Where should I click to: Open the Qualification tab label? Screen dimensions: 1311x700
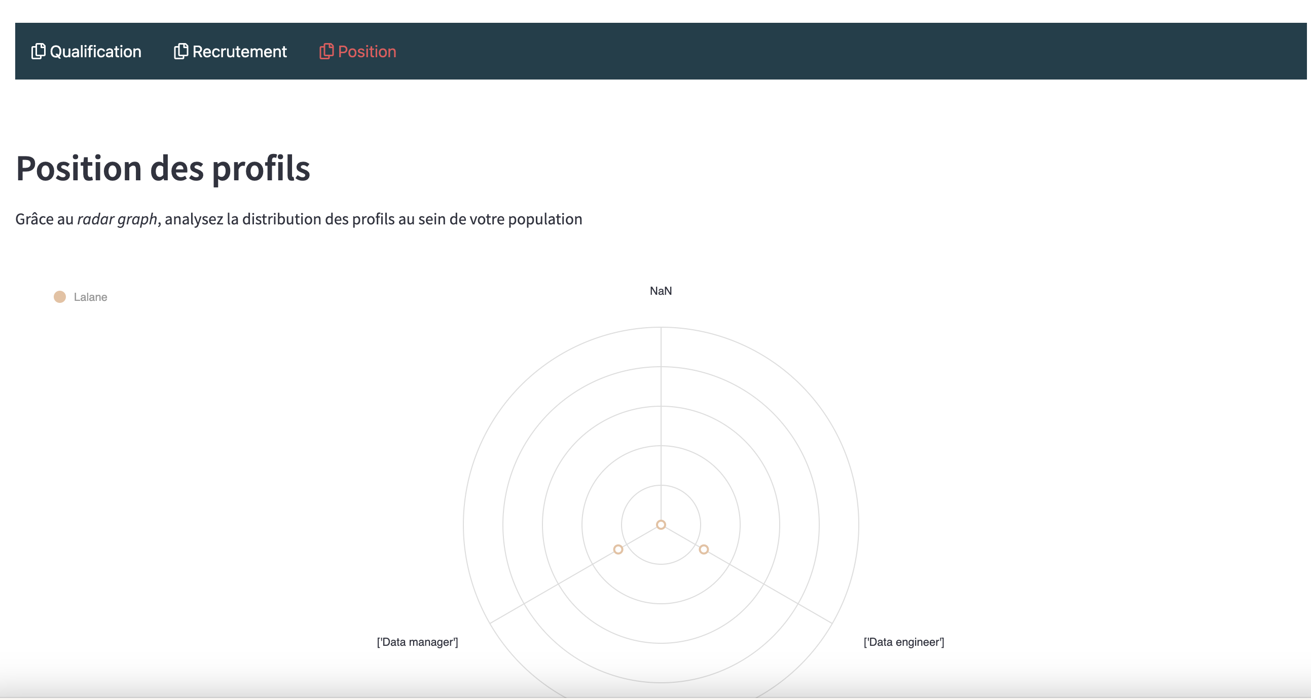(95, 51)
